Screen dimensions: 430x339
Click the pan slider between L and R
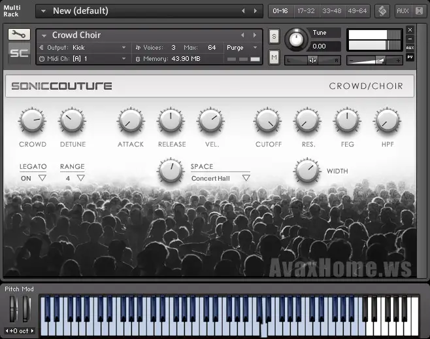[x=312, y=60]
